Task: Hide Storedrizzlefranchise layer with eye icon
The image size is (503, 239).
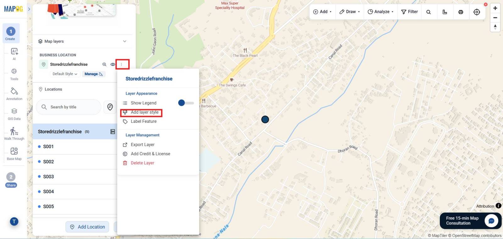Action: [x=113, y=64]
